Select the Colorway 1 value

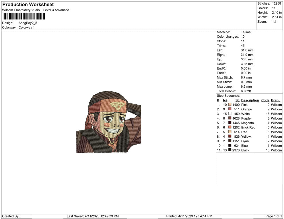26,28
